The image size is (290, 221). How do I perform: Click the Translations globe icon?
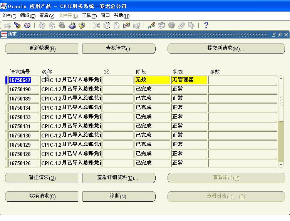coord(171,25)
